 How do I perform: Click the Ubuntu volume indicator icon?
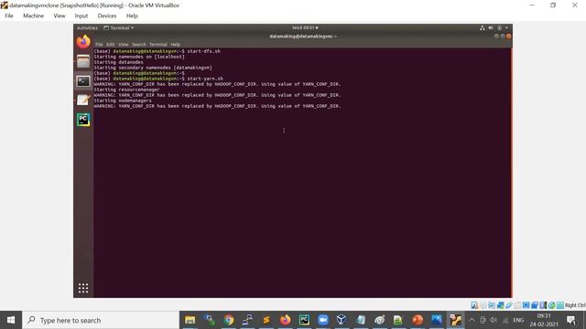click(491, 28)
